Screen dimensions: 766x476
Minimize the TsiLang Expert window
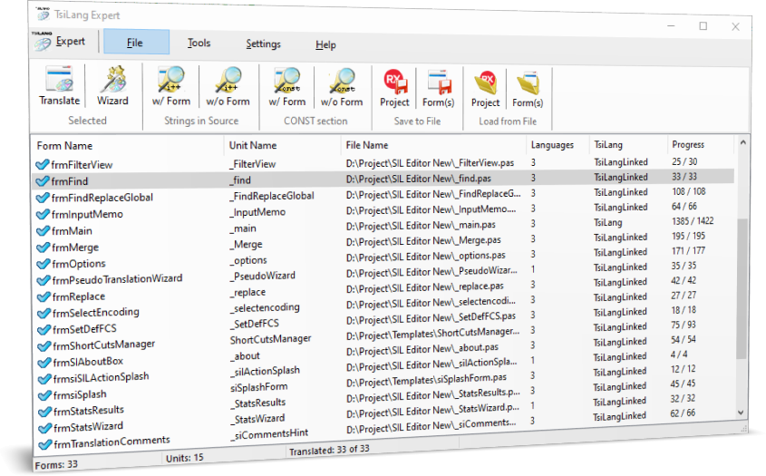click(x=671, y=25)
